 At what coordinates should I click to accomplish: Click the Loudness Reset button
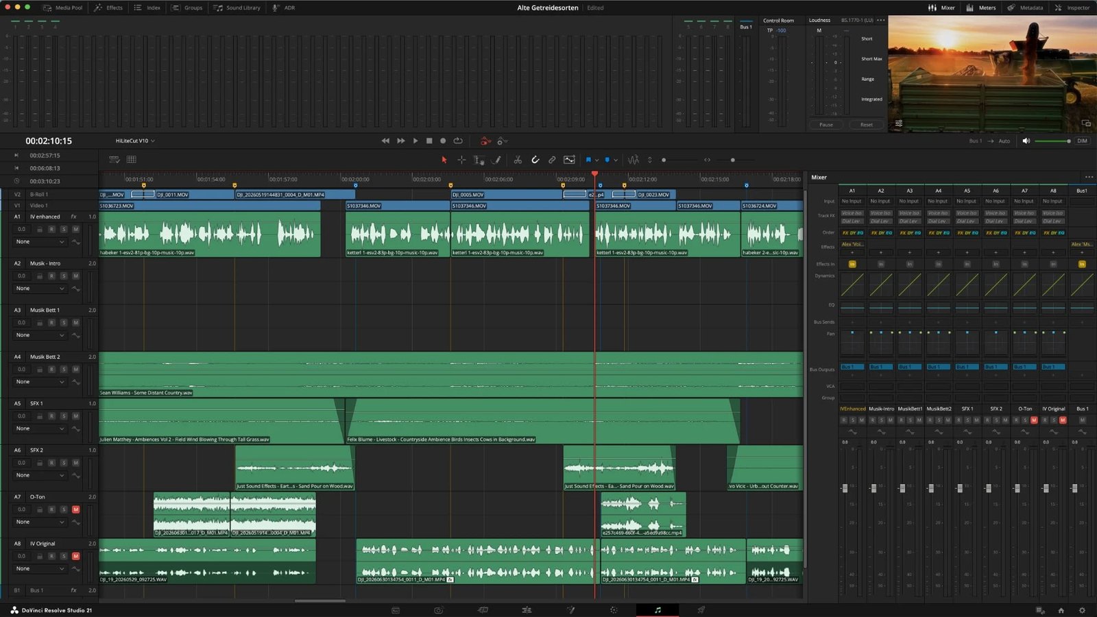coord(867,125)
